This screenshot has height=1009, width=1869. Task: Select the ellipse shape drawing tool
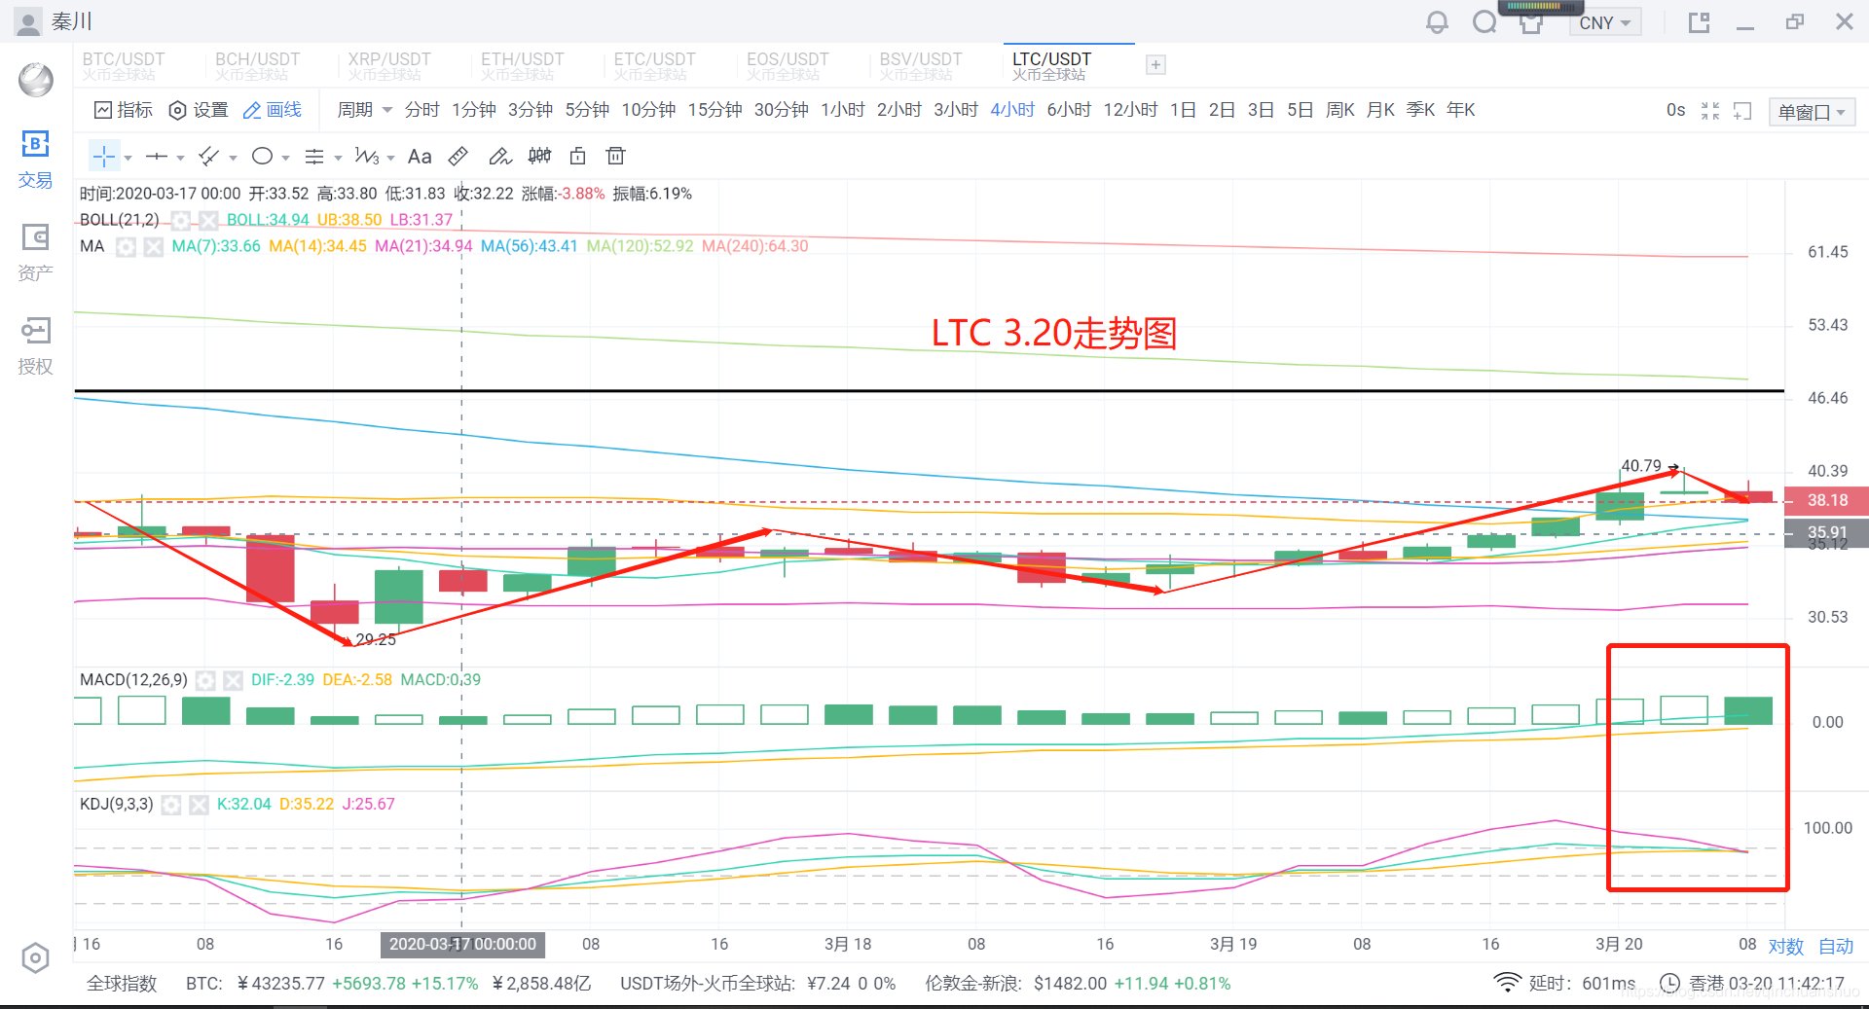coord(262,156)
